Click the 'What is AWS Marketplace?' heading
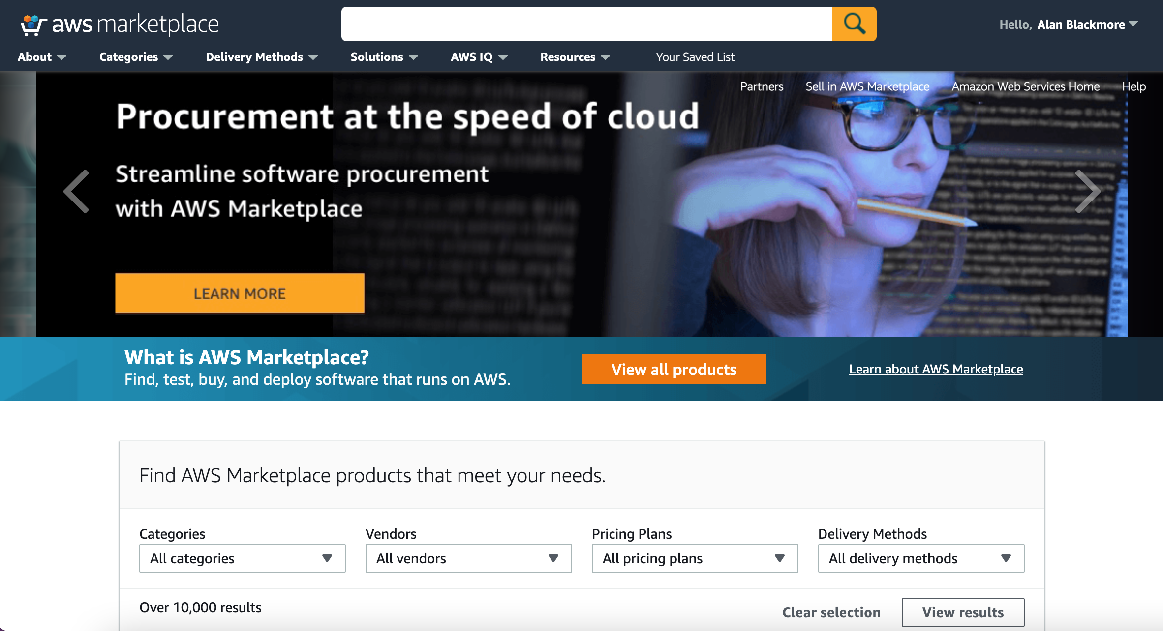1163x631 pixels. pyautogui.click(x=246, y=357)
